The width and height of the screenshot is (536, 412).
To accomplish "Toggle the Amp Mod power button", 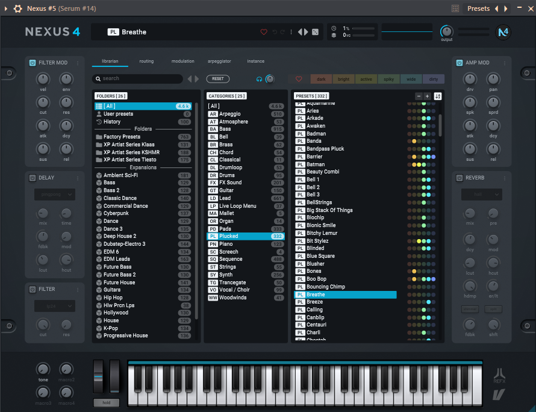I will [x=460, y=63].
